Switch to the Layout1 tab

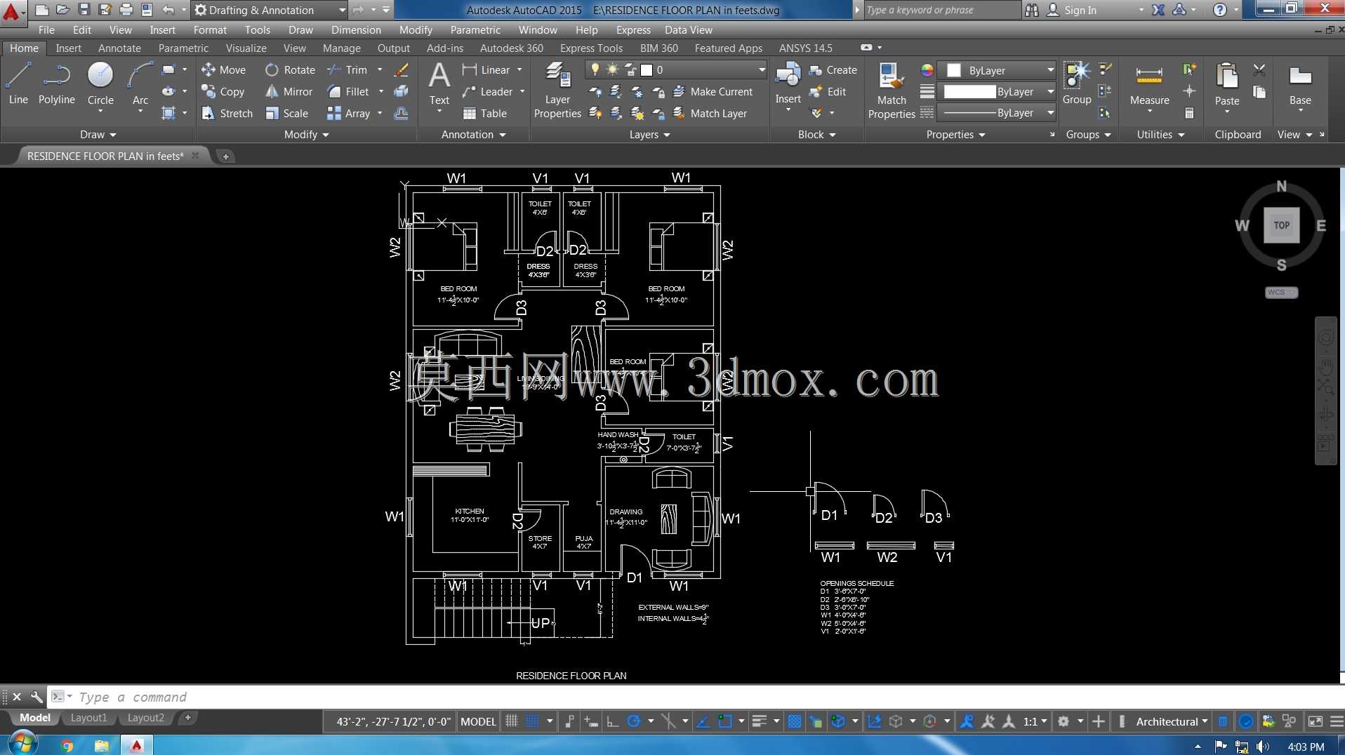pos(88,718)
